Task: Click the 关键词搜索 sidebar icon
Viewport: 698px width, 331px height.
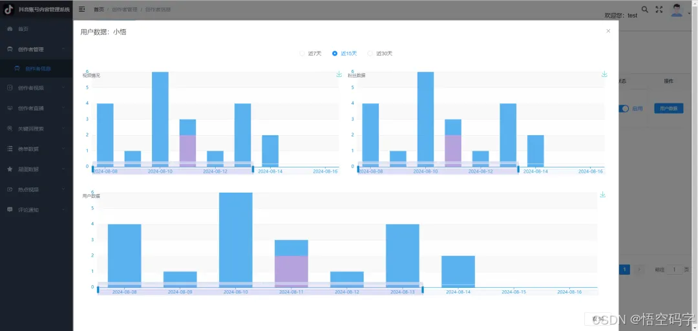Action: click(x=10, y=128)
